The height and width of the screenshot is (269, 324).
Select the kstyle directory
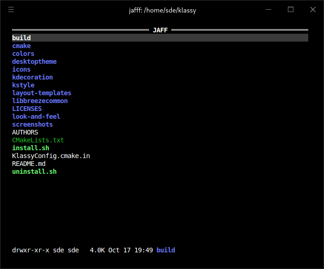pos(23,85)
